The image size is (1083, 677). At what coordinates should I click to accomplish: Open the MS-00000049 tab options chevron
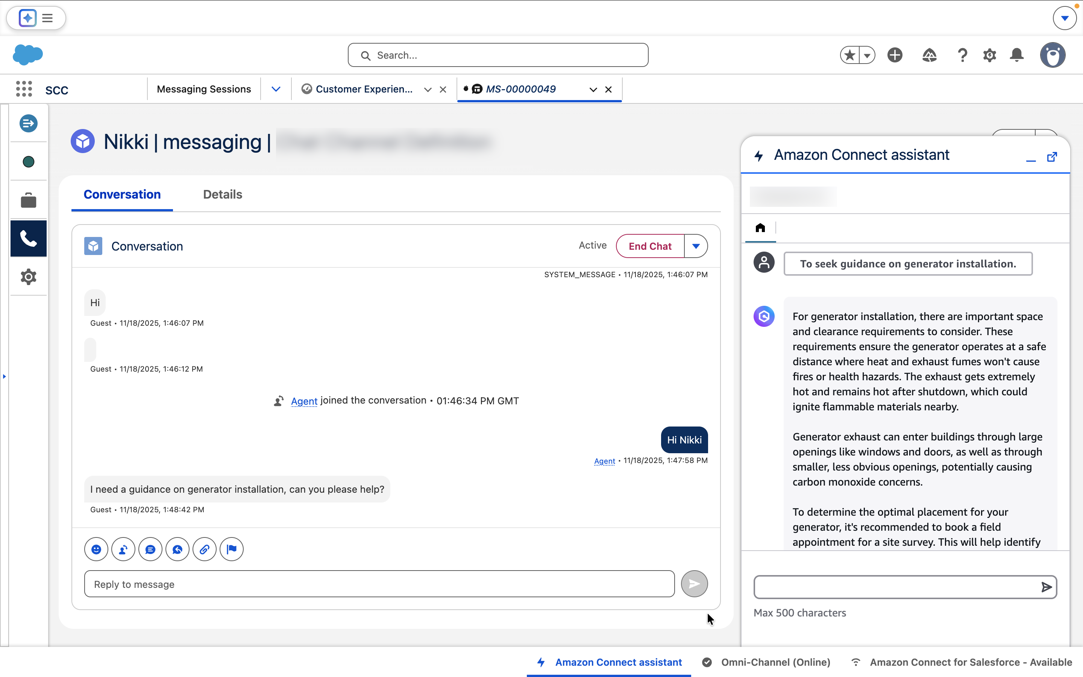[593, 90]
